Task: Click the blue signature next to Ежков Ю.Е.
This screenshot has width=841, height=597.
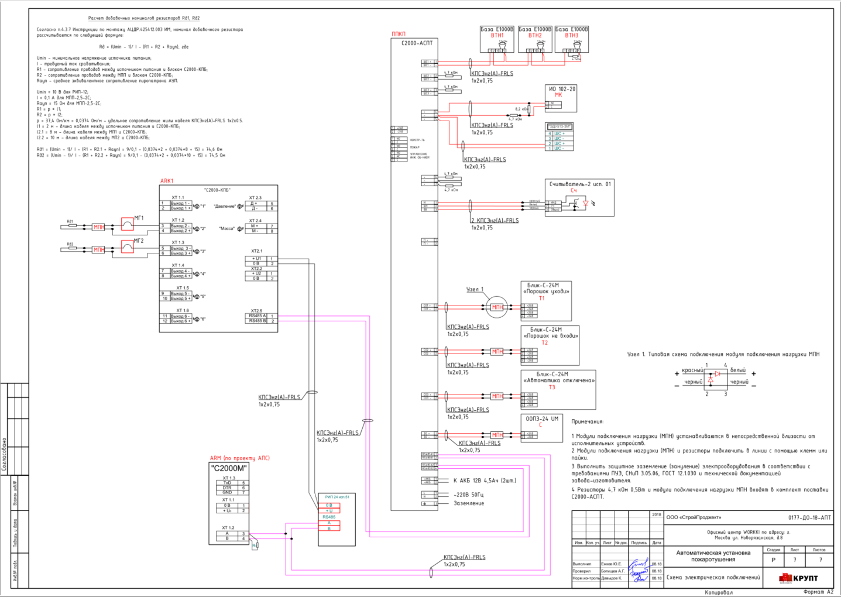Action: click(638, 564)
